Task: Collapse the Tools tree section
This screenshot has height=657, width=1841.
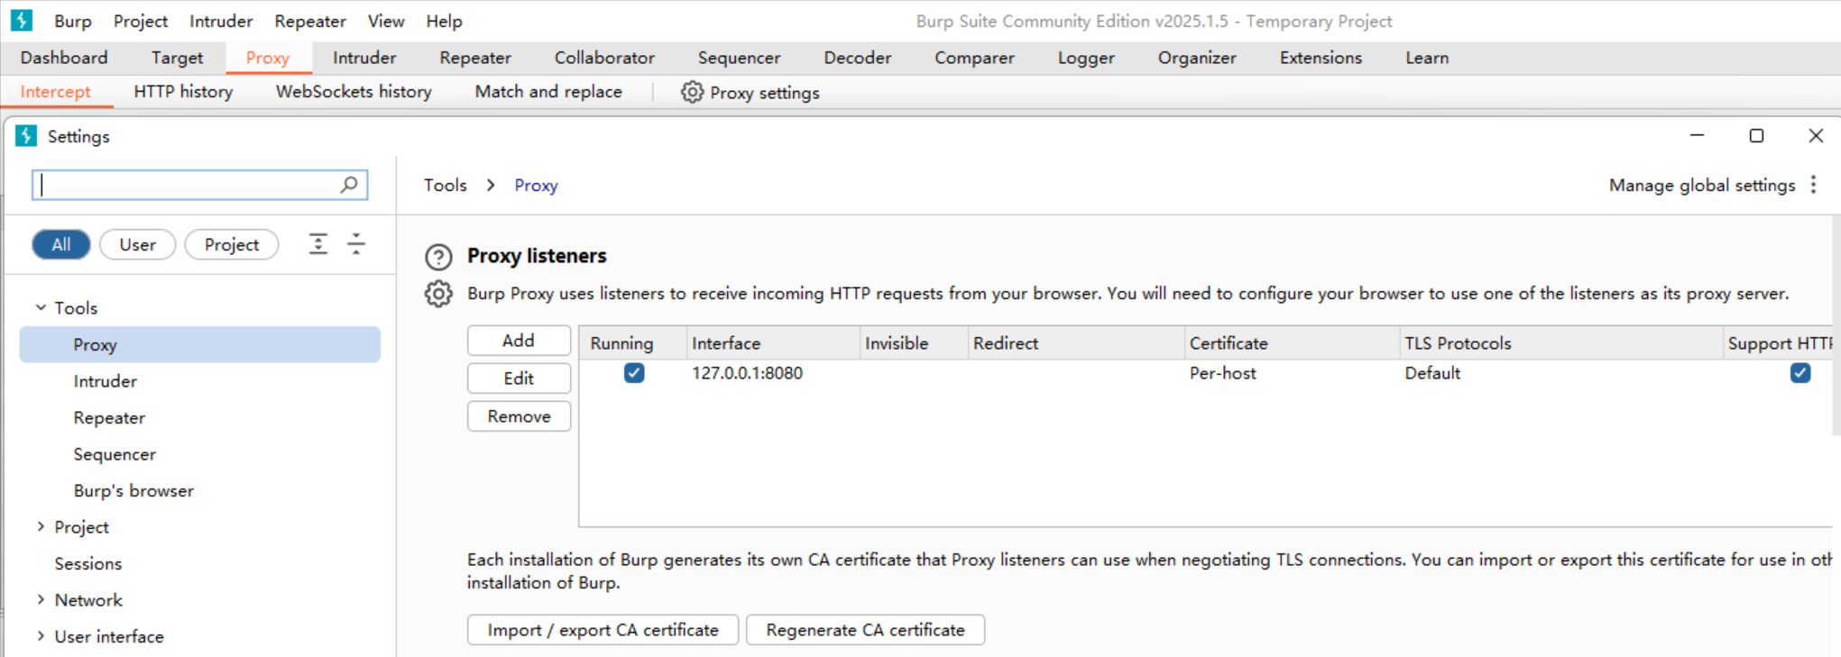Action: click(x=41, y=307)
